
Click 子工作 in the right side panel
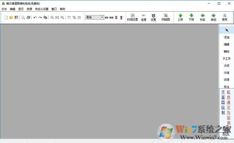[x=227, y=59]
